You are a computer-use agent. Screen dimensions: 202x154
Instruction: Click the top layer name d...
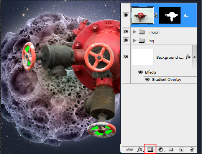click(186, 16)
